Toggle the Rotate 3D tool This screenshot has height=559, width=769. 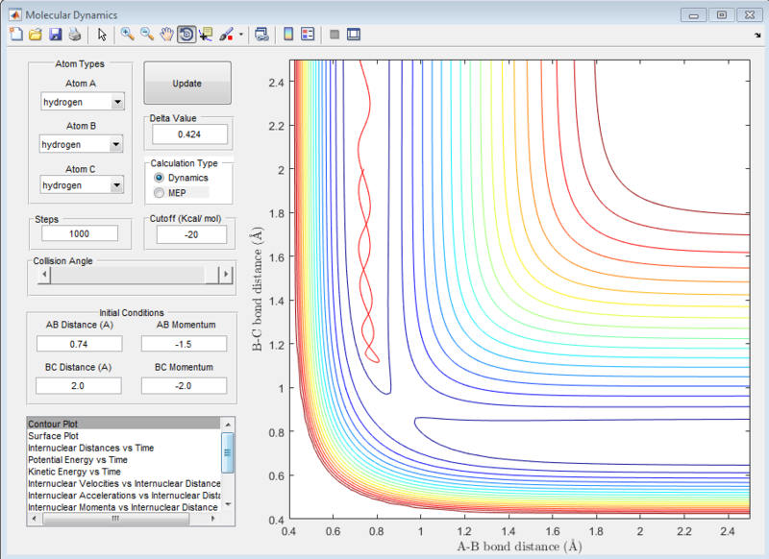coord(186,35)
